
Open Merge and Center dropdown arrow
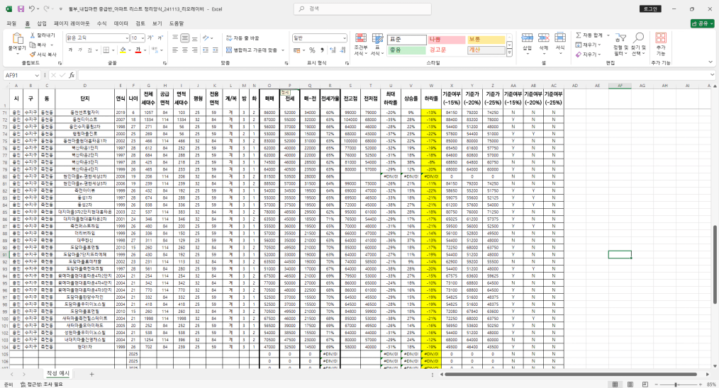tap(282, 50)
